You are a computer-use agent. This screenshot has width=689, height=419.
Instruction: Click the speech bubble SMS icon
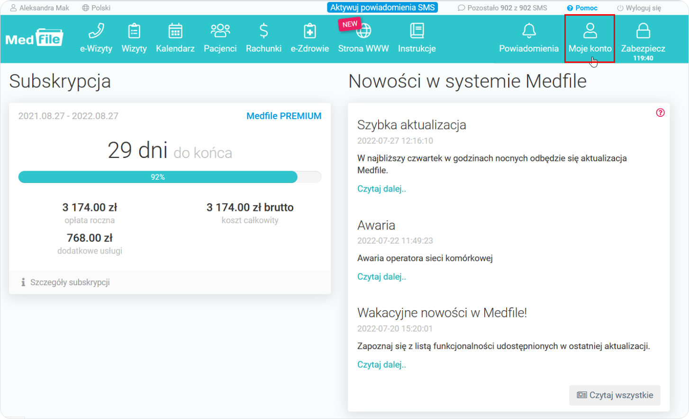[461, 8]
